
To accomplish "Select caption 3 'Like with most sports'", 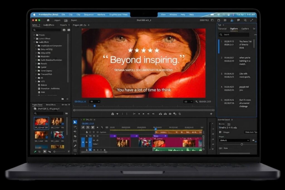I will pos(237,75).
